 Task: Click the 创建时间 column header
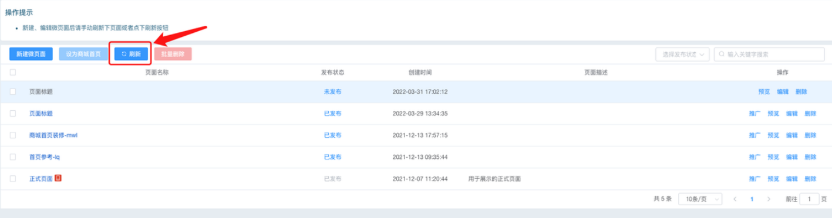(x=420, y=72)
